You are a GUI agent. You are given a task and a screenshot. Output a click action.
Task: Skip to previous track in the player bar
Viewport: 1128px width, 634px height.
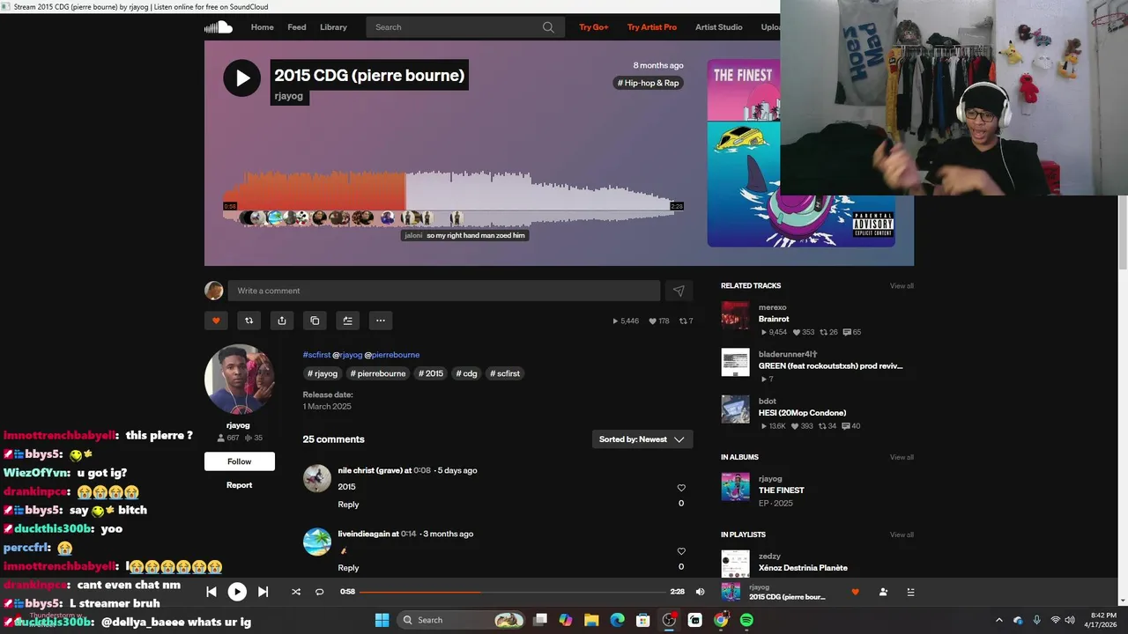click(x=211, y=592)
